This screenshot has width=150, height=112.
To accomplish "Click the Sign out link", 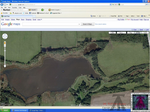I will [x=146, y=20].
